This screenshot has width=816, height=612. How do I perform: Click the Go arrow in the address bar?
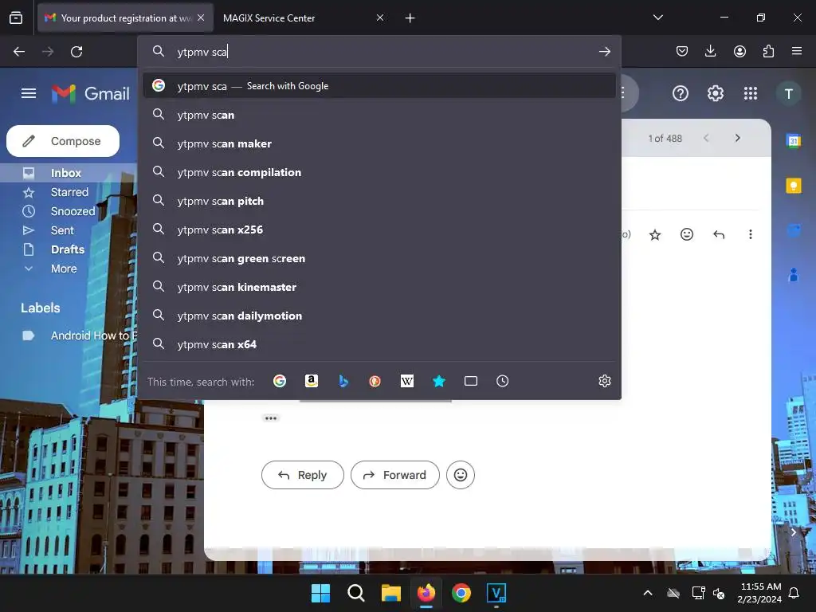click(604, 52)
